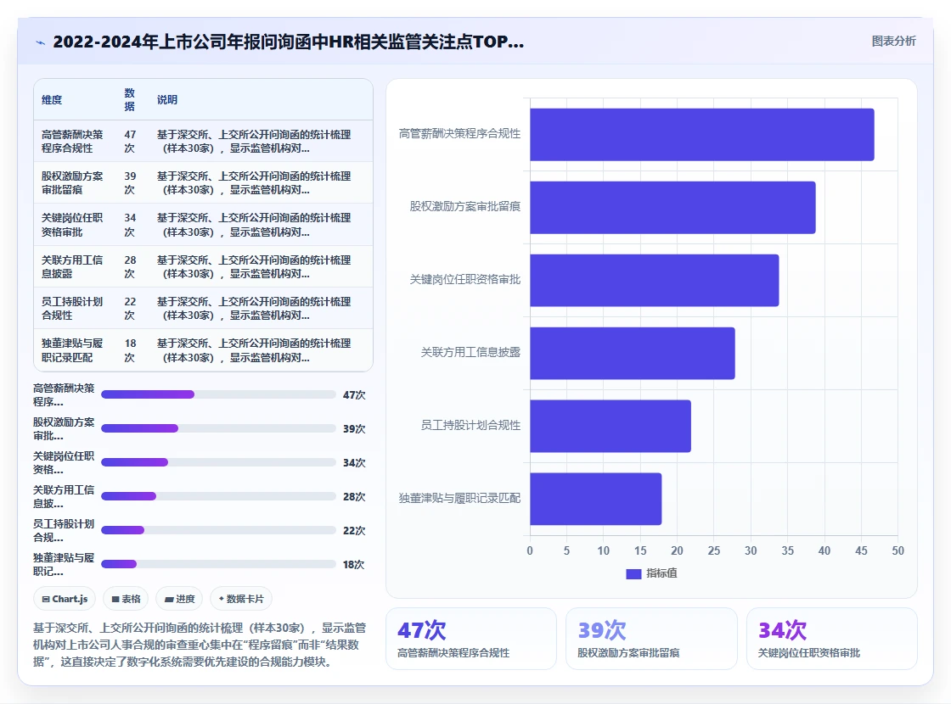
Task: Click chart y-axis label 高管薪酬决策程序合规性
Action: [459, 134]
